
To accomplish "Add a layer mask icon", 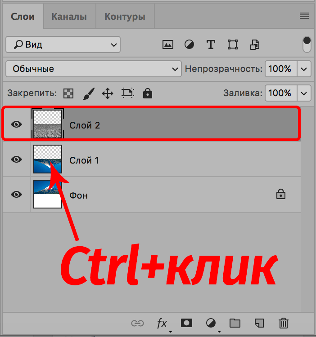I will [187, 323].
